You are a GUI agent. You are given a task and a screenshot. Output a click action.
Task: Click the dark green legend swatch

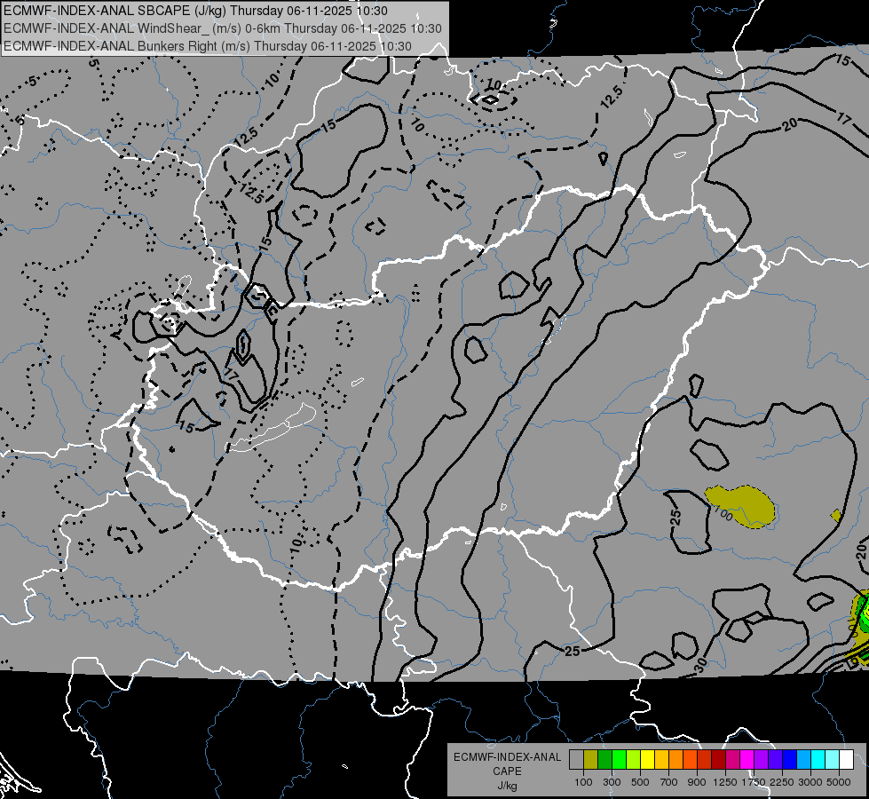[x=604, y=759]
